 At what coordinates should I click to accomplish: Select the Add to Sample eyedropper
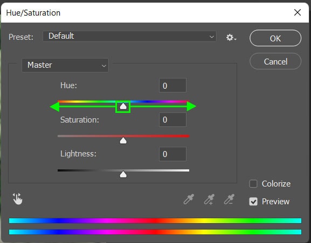pos(209,199)
